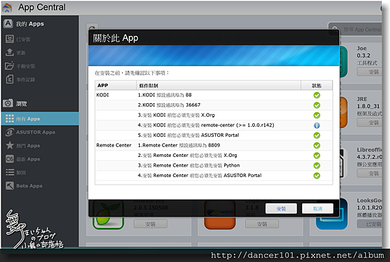Click the 狀態 column header
The image size is (390, 262).
pos(317,86)
